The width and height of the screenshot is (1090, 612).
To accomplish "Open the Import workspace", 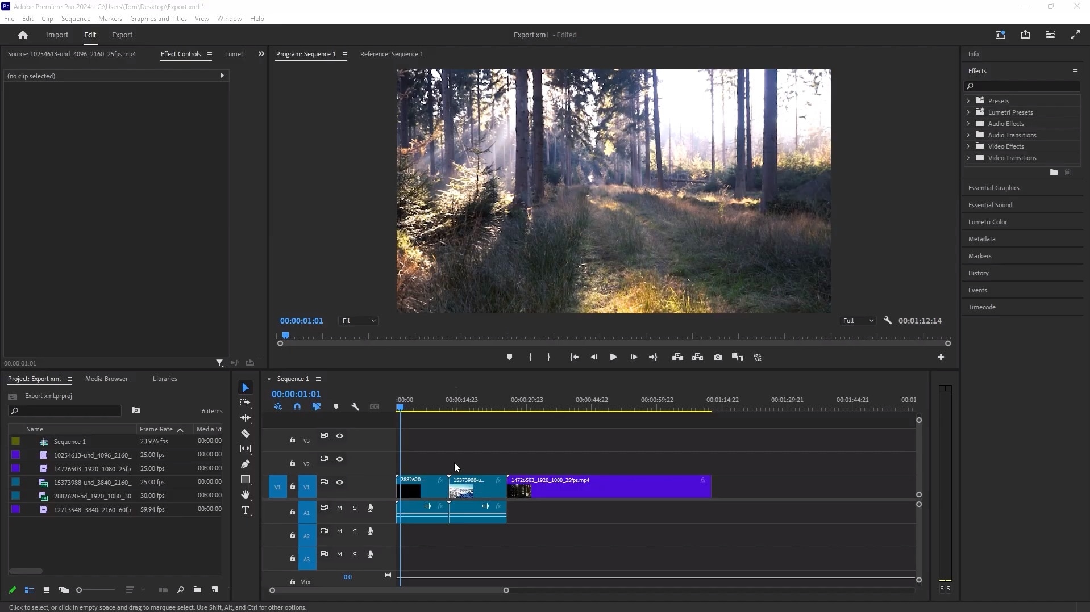I will [57, 35].
